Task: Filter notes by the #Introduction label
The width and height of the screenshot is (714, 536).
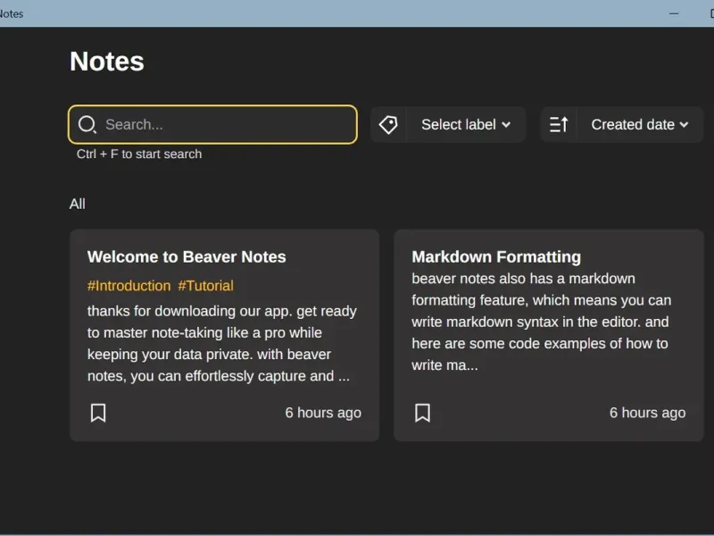Action: pos(129,286)
